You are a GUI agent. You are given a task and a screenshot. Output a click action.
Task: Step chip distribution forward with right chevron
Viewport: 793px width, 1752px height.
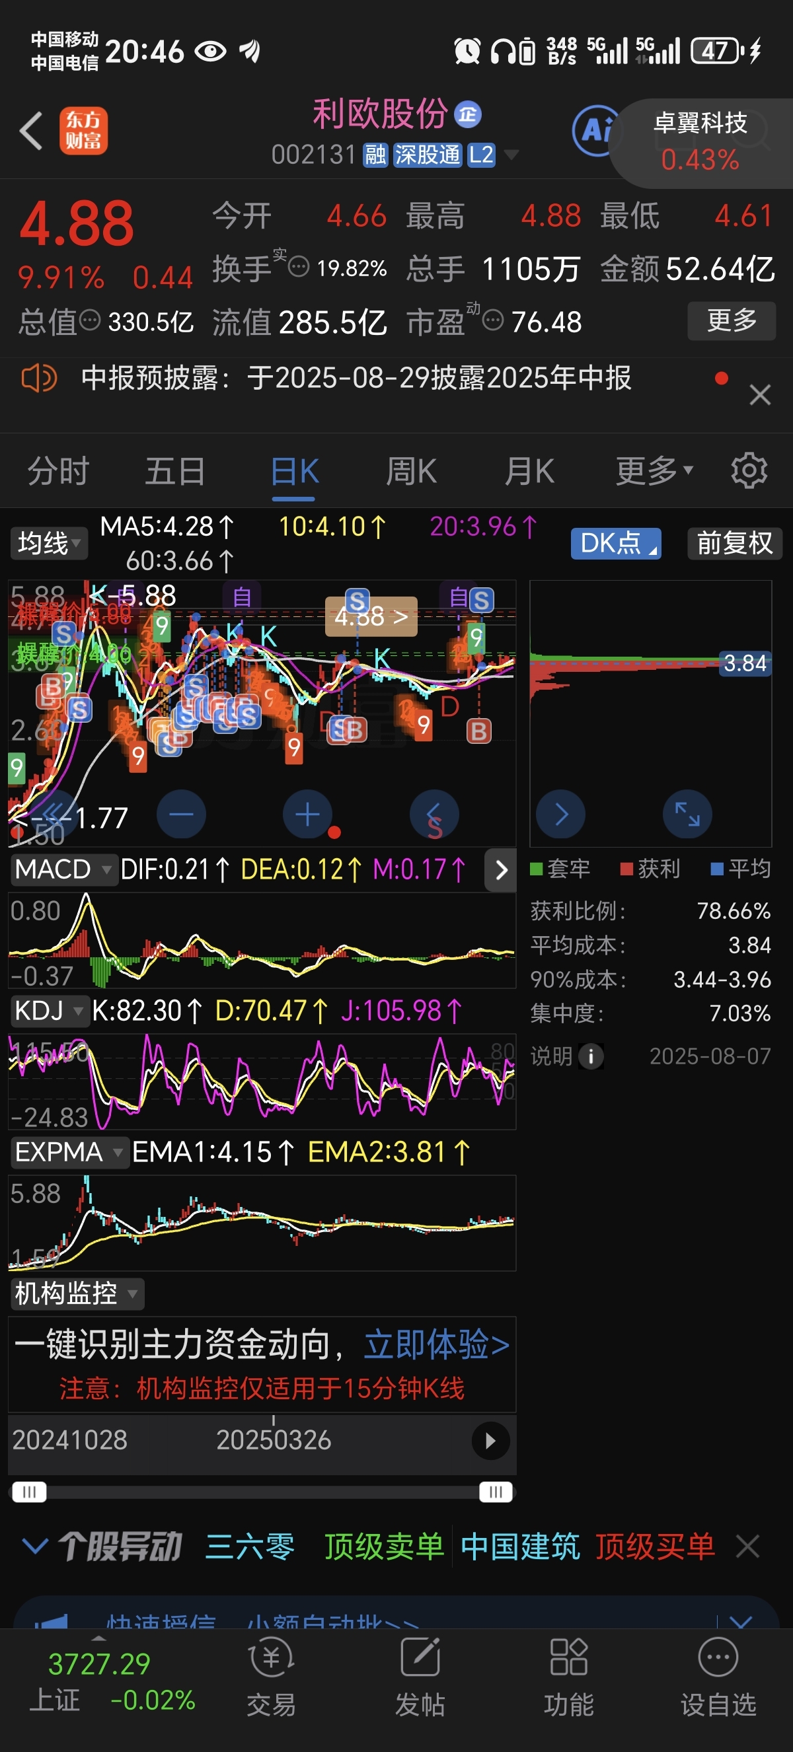pyautogui.click(x=560, y=814)
